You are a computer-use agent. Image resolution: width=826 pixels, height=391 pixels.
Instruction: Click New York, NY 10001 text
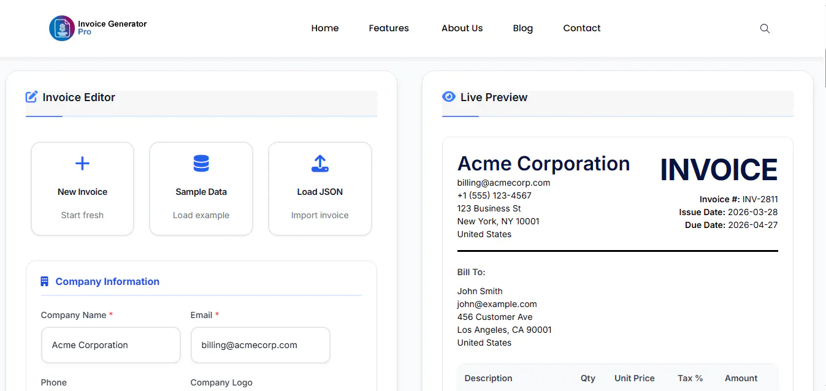[x=498, y=221]
